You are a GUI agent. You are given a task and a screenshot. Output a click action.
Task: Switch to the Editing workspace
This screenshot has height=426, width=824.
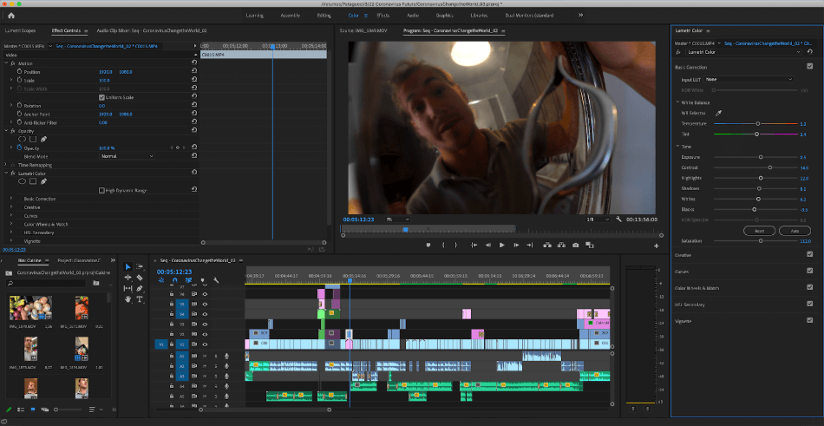click(x=324, y=16)
